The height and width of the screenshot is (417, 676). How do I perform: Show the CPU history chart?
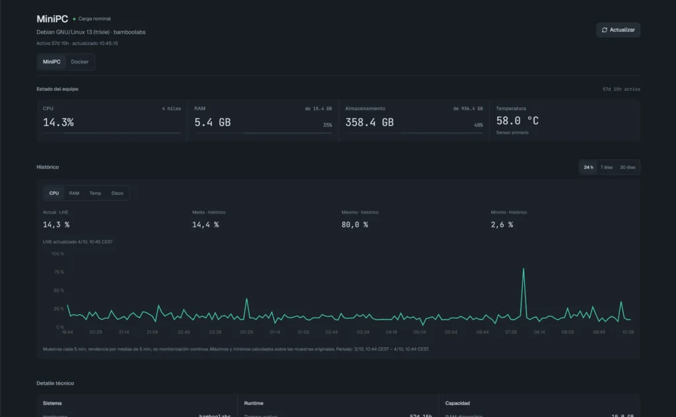pos(54,193)
